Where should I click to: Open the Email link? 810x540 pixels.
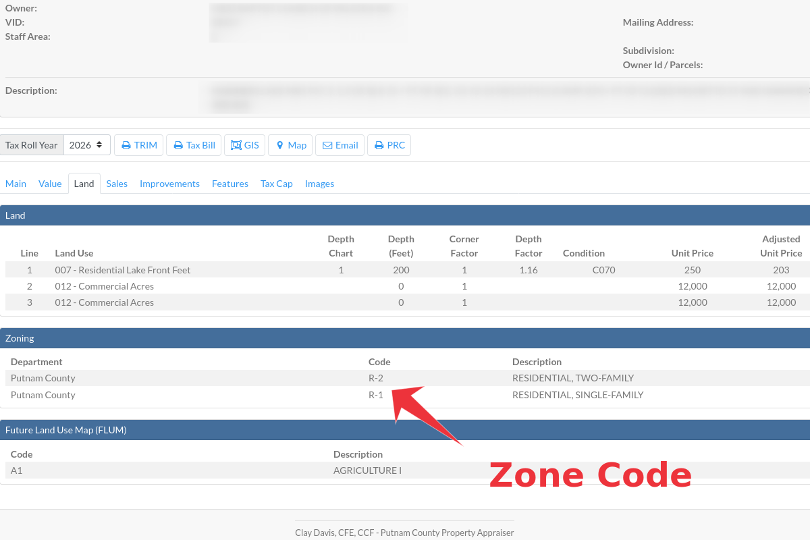click(340, 144)
